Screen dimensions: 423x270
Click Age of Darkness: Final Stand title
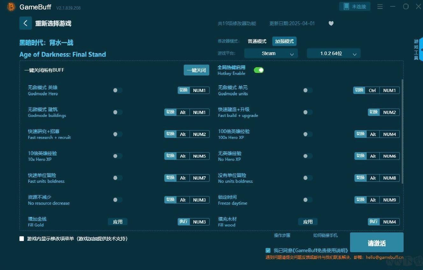63,54
